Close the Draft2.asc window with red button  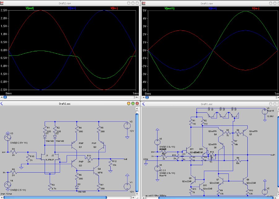click(137, 103)
